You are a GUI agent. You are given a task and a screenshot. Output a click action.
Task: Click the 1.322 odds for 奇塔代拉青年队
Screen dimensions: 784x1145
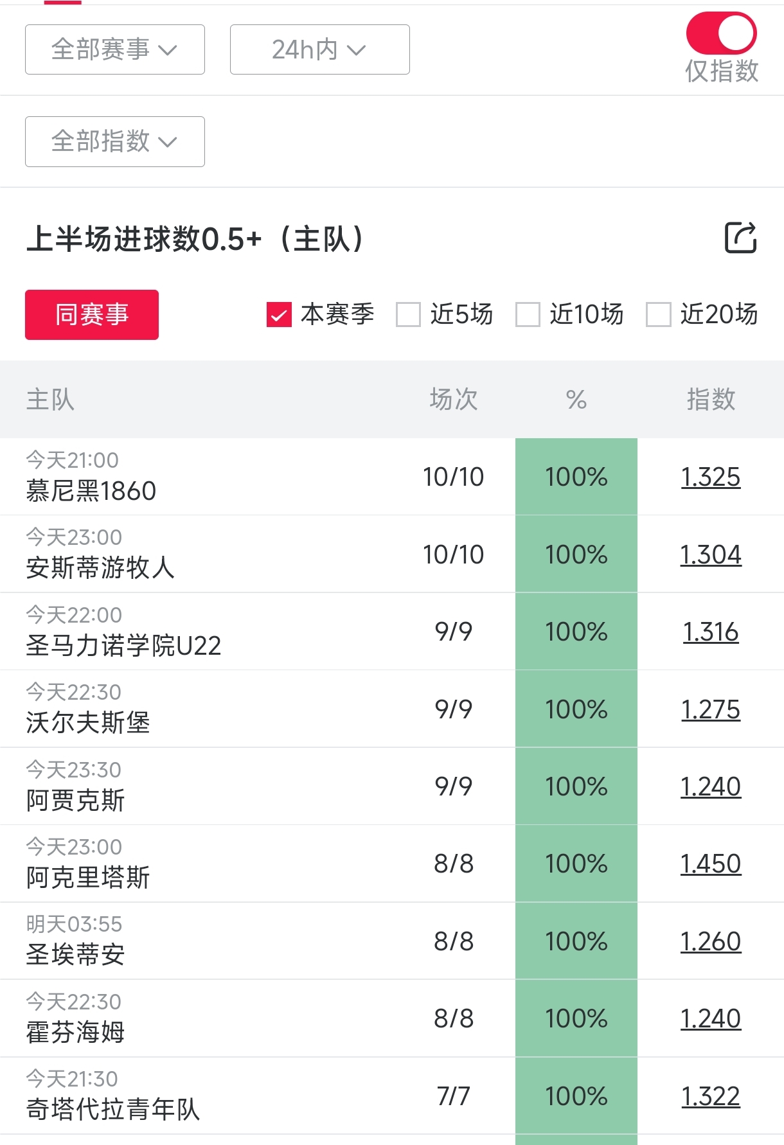coord(710,1096)
